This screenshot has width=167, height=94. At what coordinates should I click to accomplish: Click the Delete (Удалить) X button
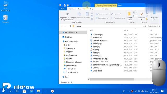[x=115, y=14]
